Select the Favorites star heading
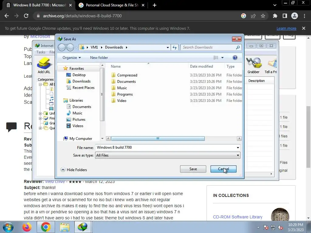Screen dimensions: 311x233 (77, 69)
